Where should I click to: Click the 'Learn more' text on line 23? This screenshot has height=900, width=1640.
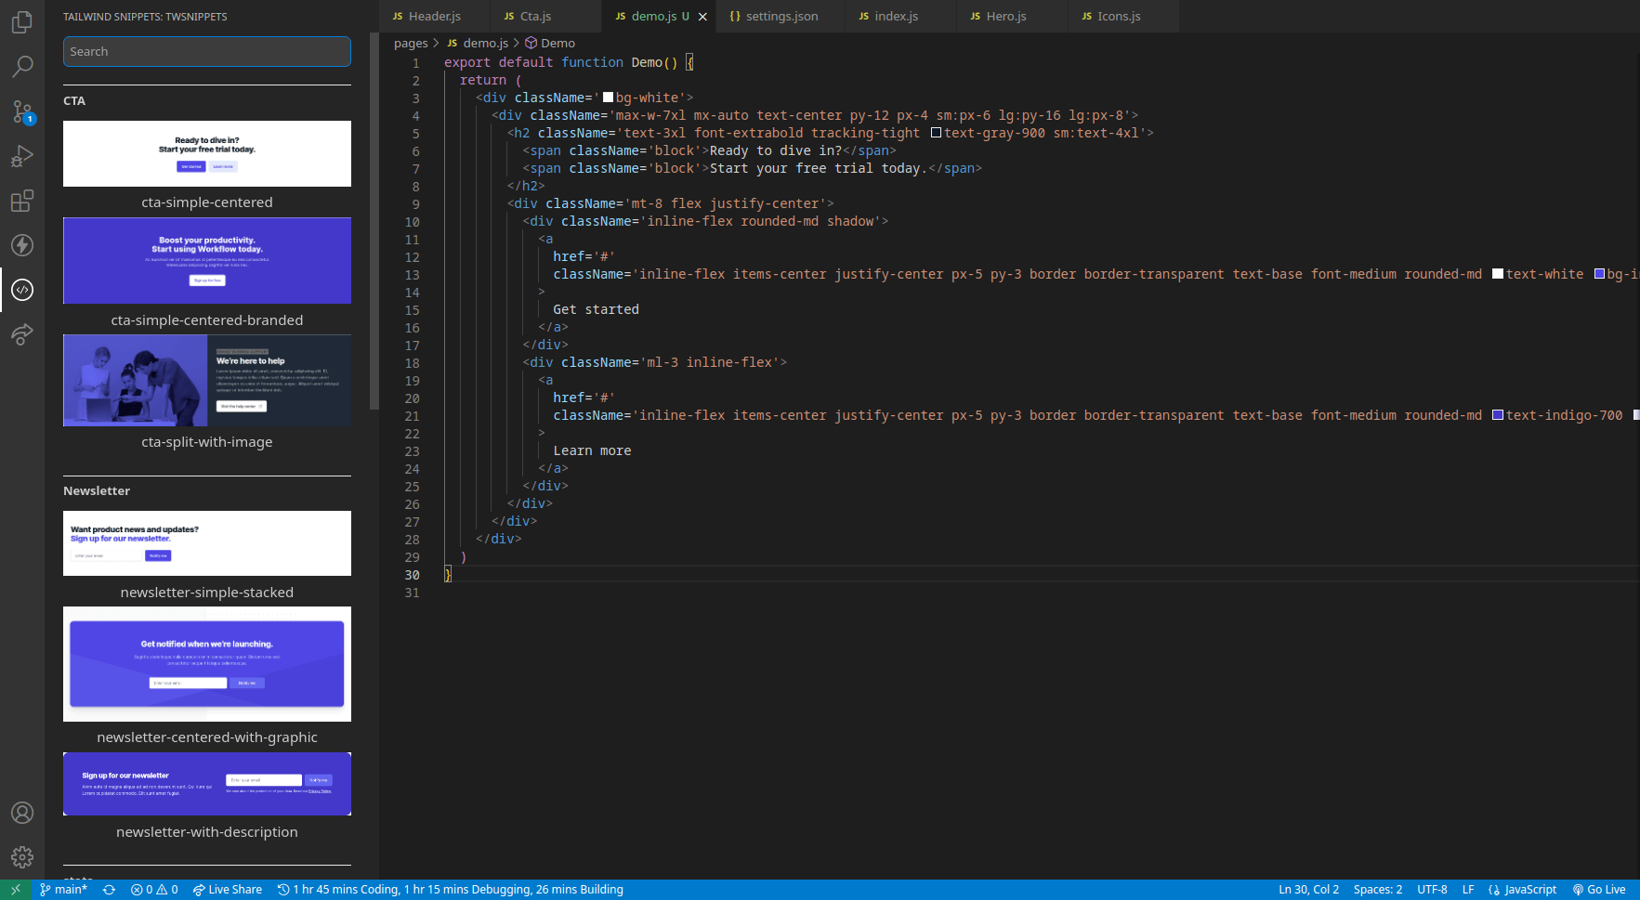coord(592,450)
